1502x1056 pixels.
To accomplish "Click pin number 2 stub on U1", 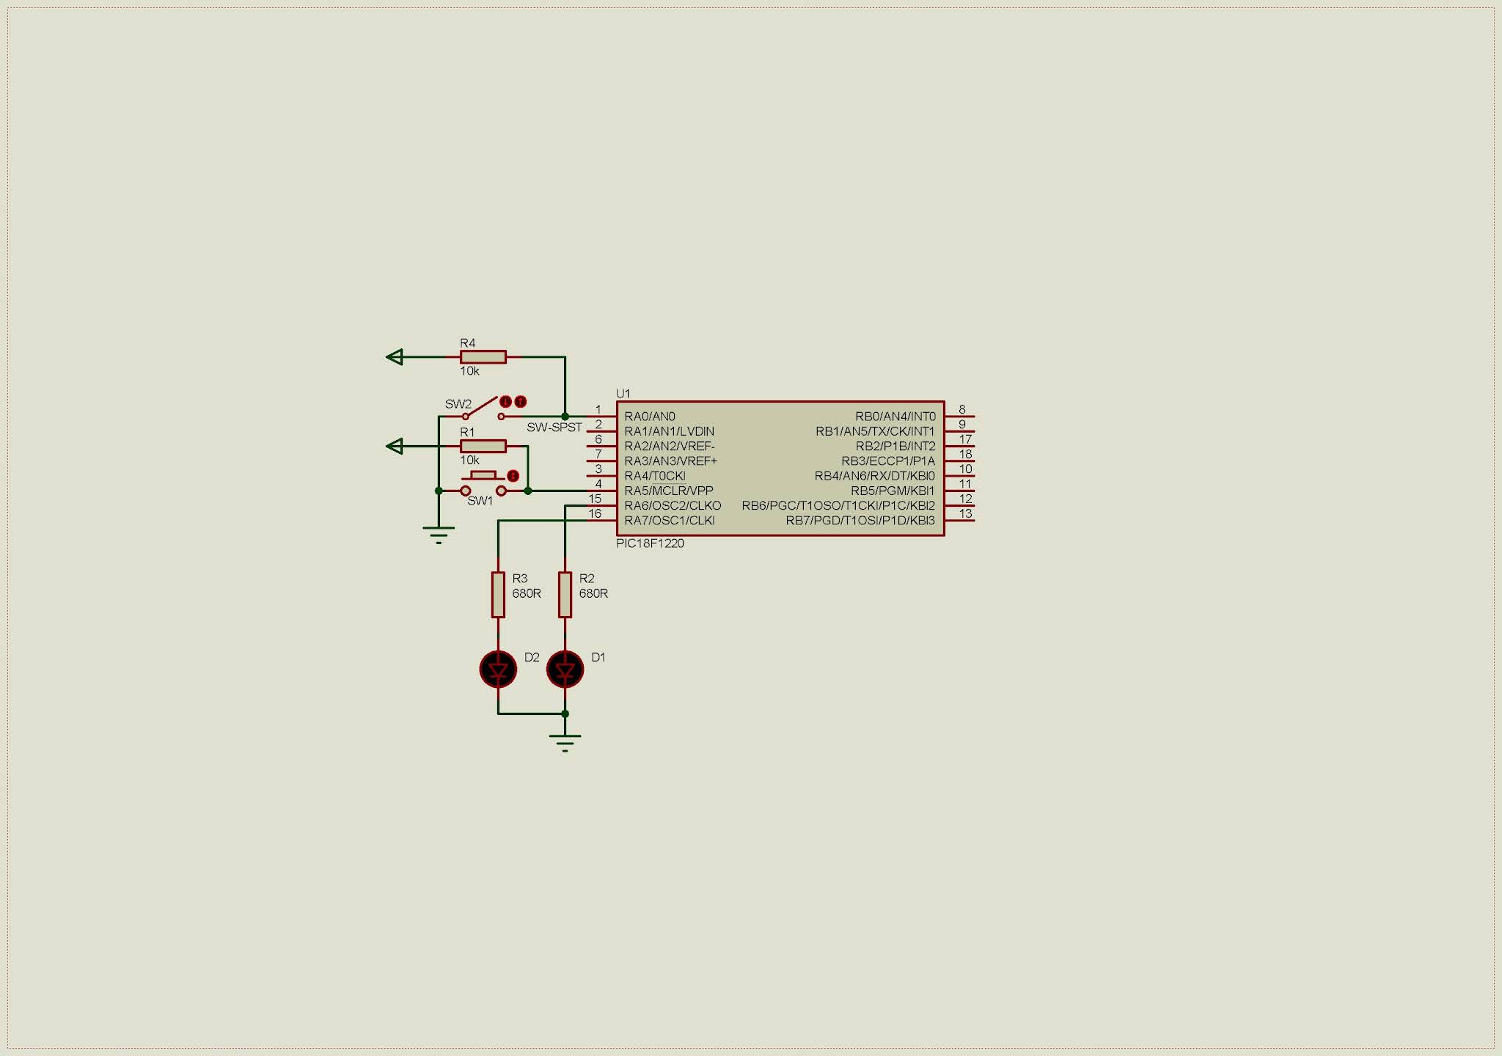I will coord(601,431).
